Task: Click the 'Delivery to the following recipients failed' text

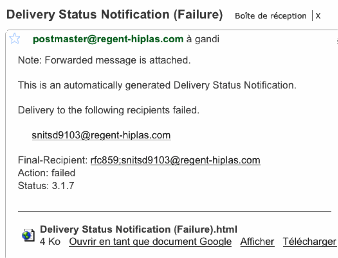Action: (x=109, y=110)
